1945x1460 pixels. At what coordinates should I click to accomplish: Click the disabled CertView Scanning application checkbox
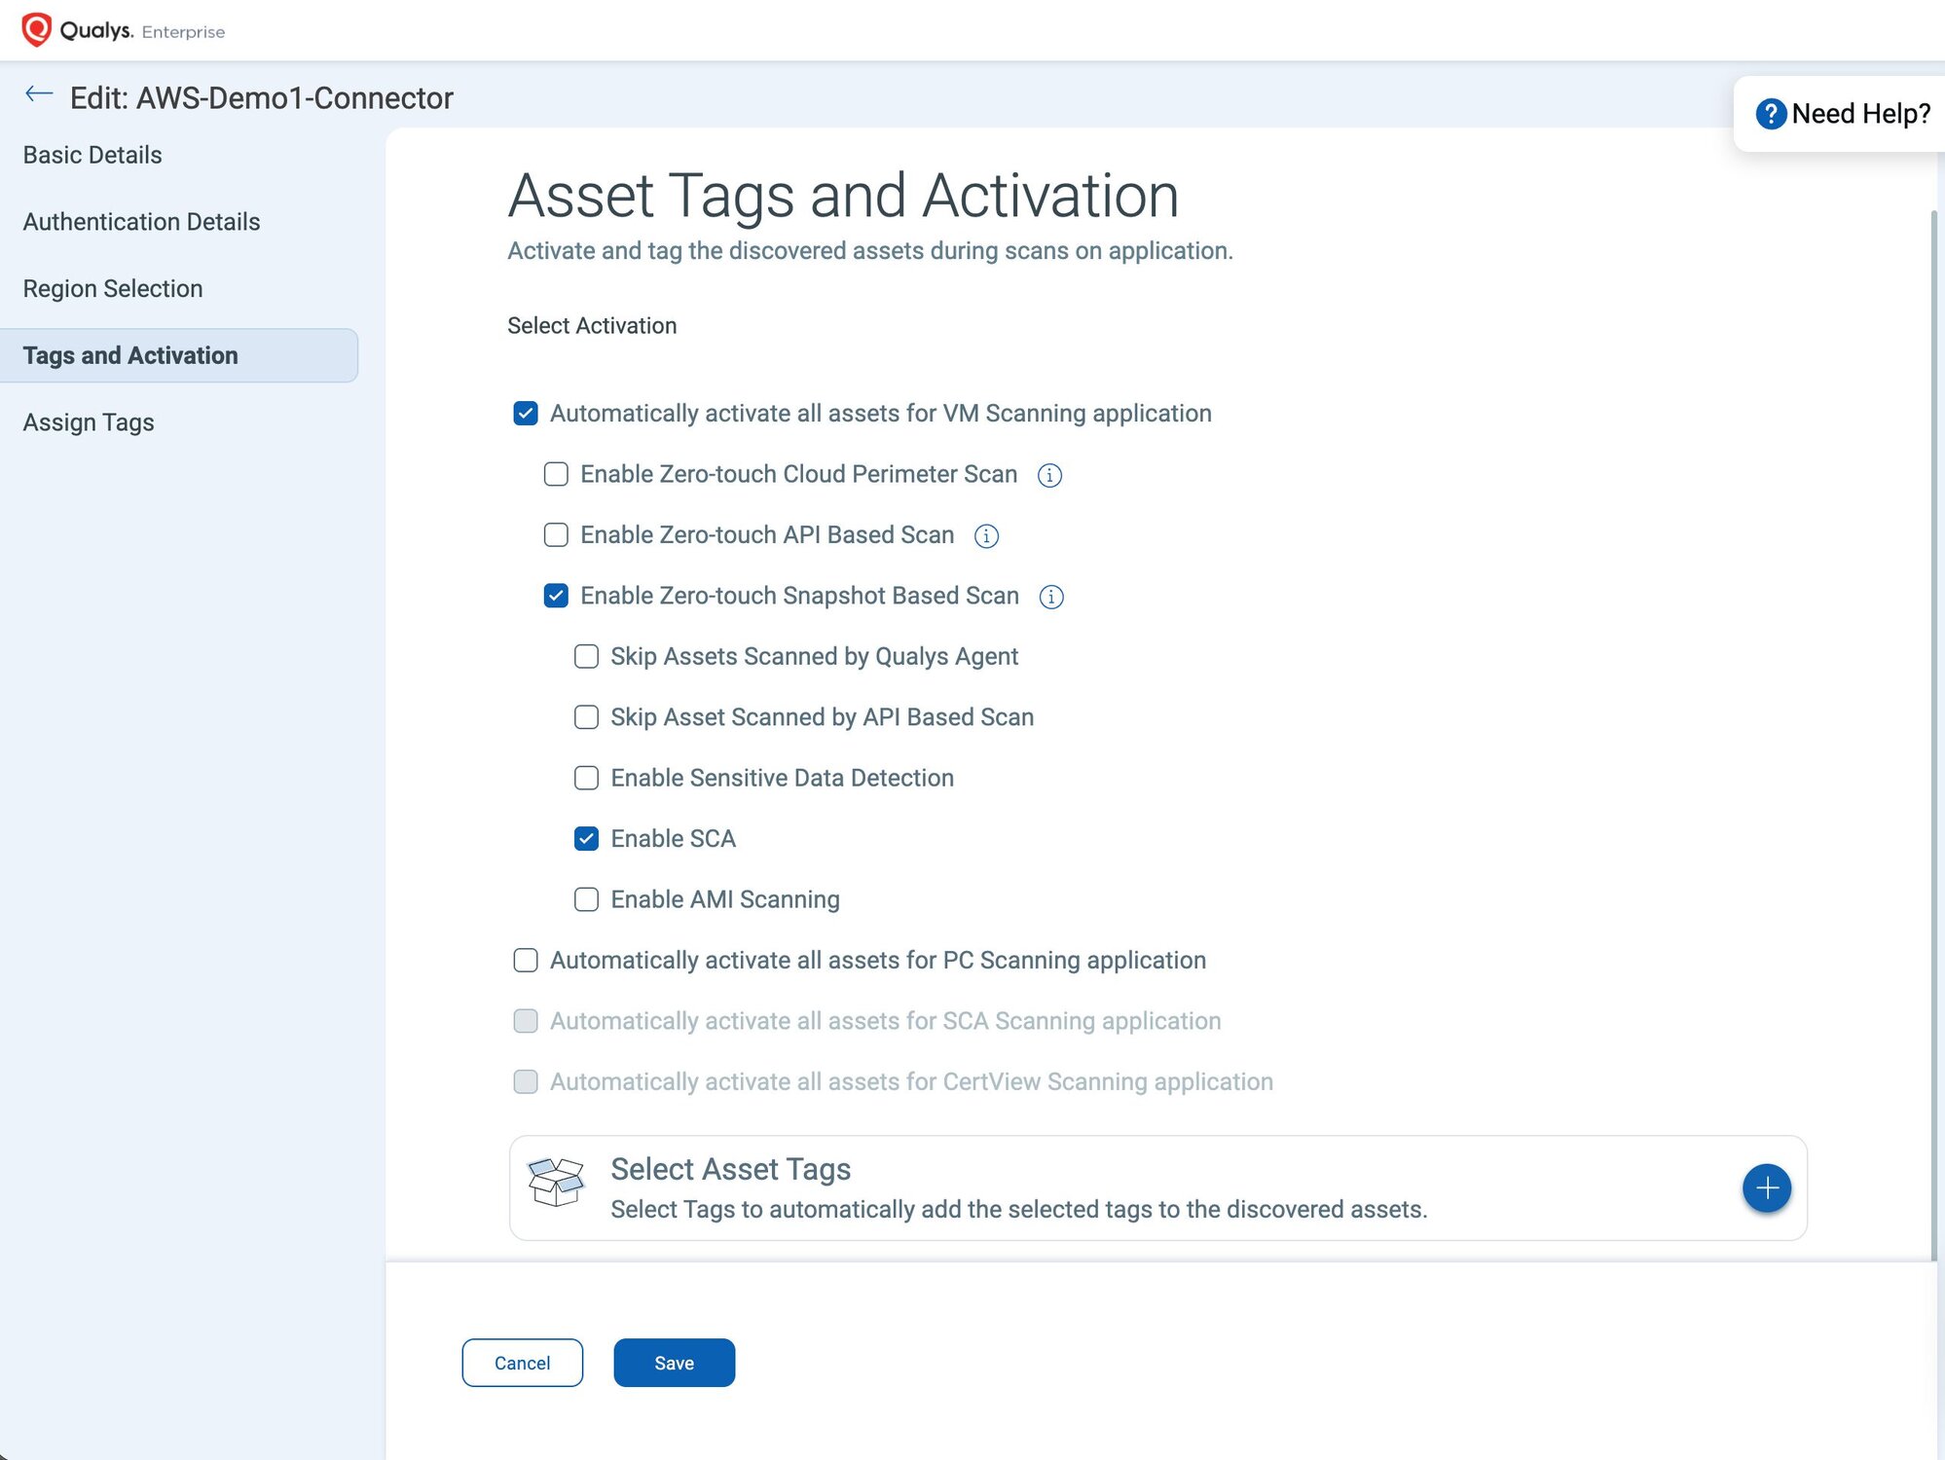(526, 1081)
